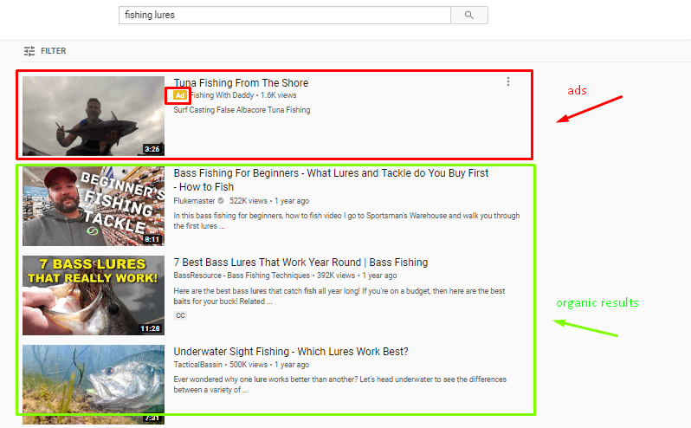Open Bass Fishing For Beginners title link

[x=331, y=173]
